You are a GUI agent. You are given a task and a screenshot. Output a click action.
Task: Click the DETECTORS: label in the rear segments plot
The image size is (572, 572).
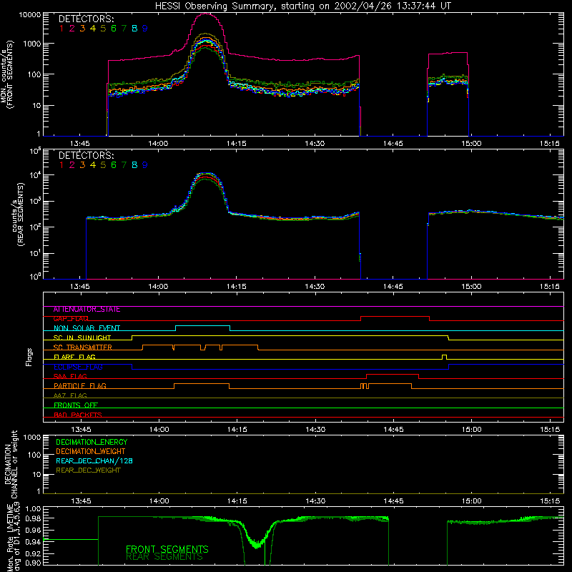click(87, 155)
